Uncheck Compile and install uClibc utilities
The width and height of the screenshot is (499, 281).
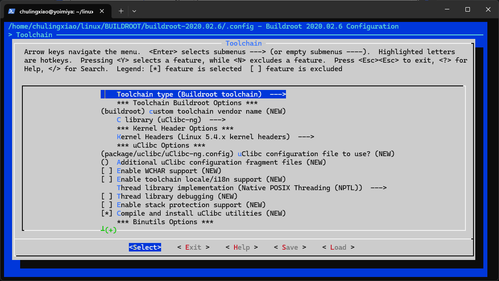[x=107, y=213]
